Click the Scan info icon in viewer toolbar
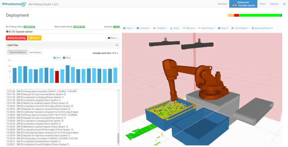288x147 pixels. [x=219, y=28]
